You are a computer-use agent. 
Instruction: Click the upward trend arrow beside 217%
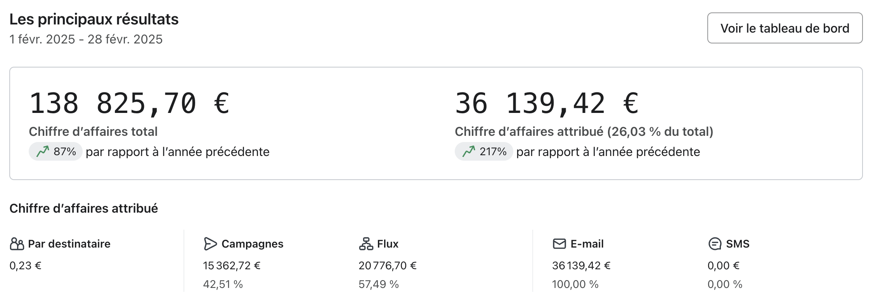[x=469, y=151]
